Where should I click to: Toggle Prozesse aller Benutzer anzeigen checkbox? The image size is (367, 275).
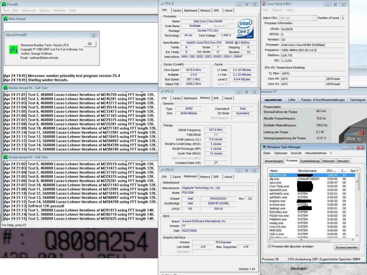coord(269,246)
